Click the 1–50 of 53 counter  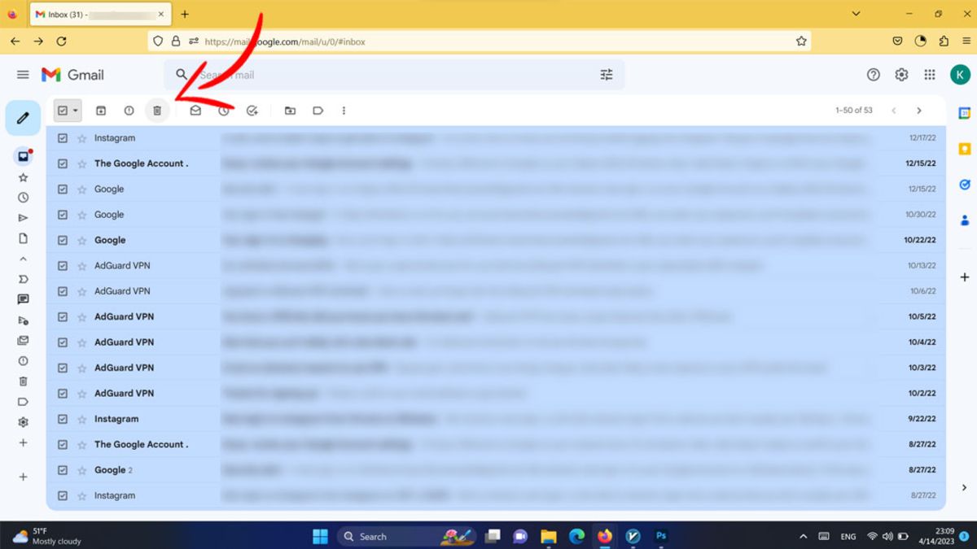pyautogui.click(x=854, y=111)
